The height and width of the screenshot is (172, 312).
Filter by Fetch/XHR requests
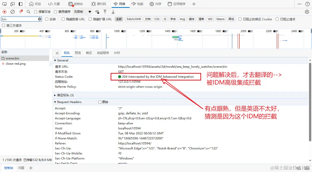[x=134, y=19]
